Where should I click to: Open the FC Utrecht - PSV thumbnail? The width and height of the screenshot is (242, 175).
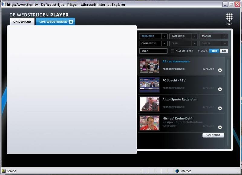click(x=149, y=85)
